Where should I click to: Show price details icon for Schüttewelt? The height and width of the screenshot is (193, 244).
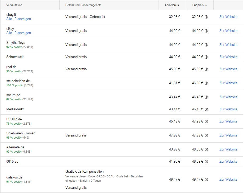(206, 57)
